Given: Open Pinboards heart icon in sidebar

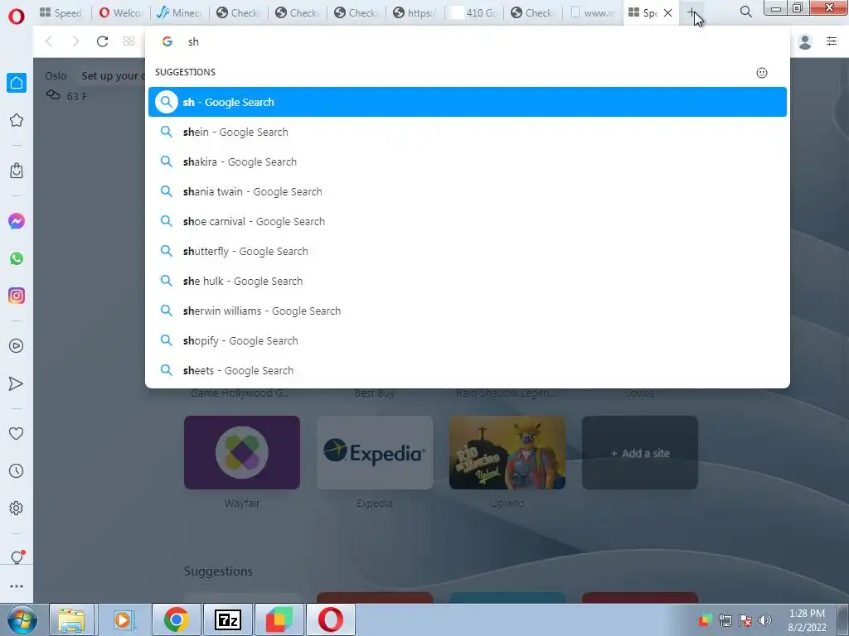Looking at the screenshot, I should pyautogui.click(x=17, y=433).
